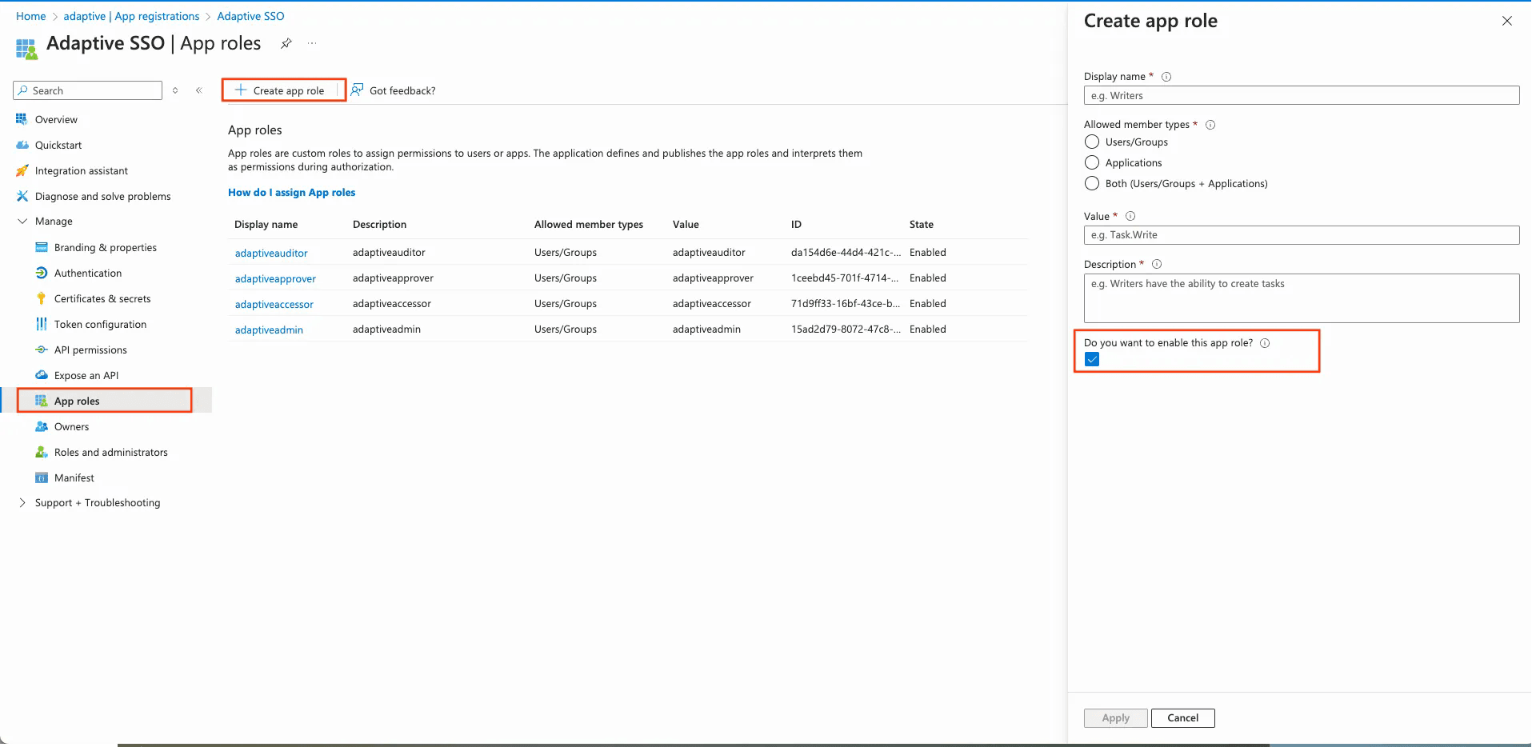Click the Owners people icon

(42, 426)
